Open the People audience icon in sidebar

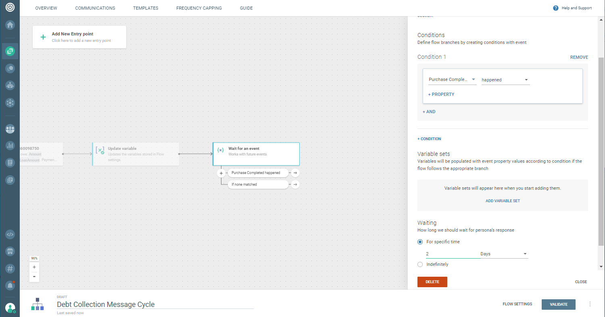click(x=10, y=129)
